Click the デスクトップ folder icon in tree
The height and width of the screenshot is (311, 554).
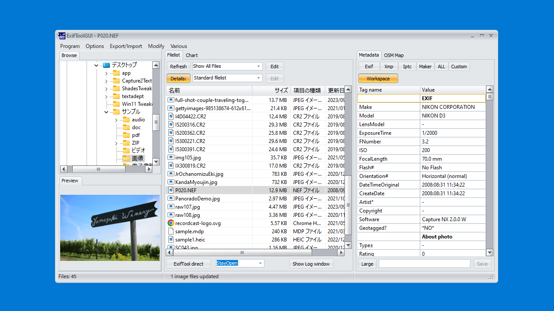pos(106,65)
